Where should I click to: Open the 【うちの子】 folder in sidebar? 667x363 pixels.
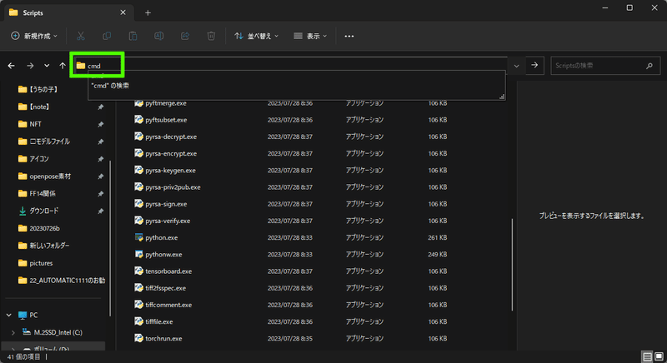(x=38, y=89)
